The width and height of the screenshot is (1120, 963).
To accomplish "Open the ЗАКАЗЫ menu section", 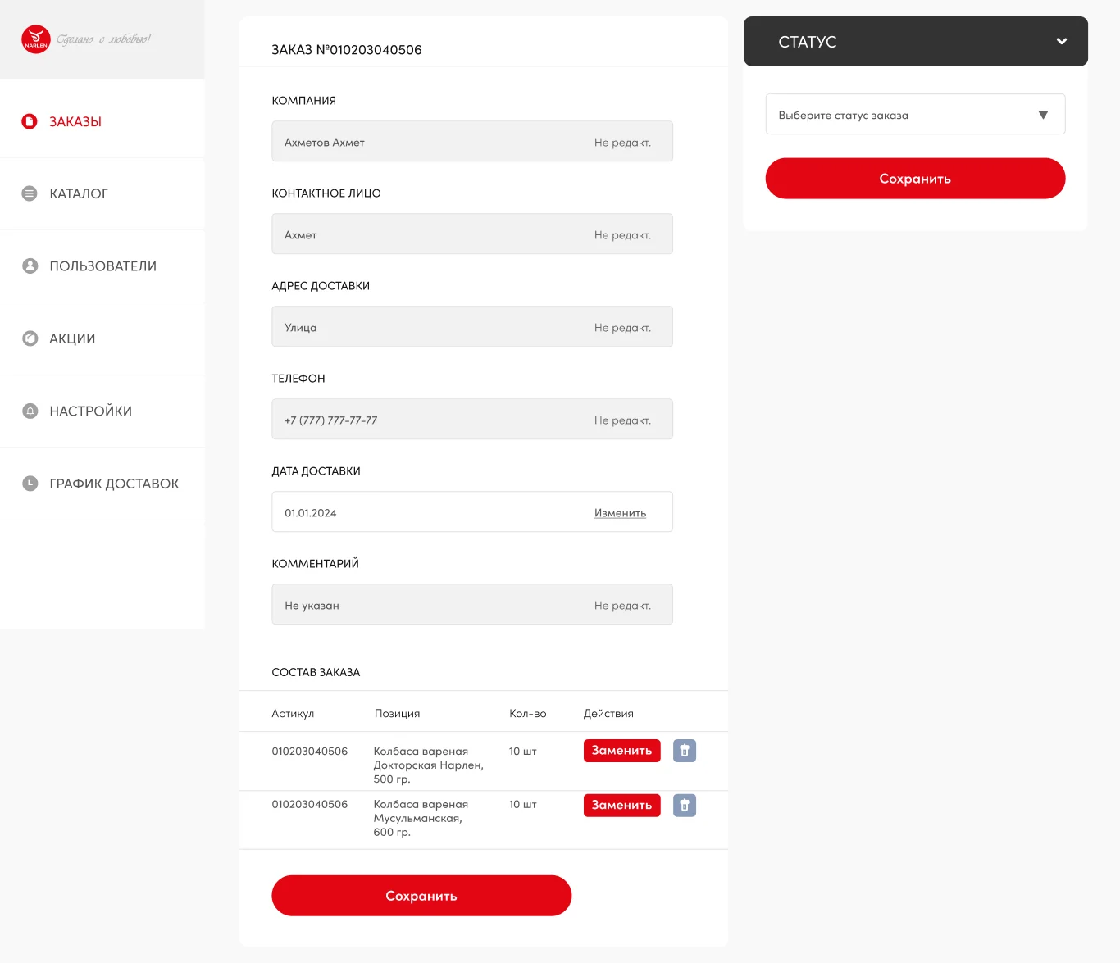I will [x=102, y=121].
